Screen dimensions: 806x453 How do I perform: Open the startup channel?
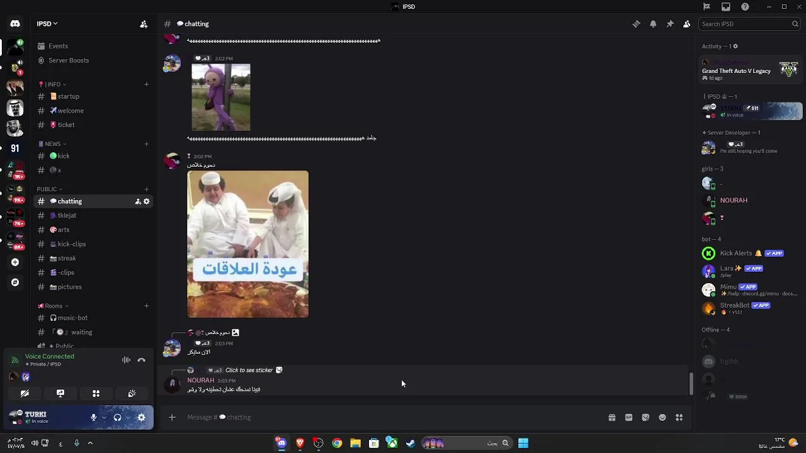point(93,96)
